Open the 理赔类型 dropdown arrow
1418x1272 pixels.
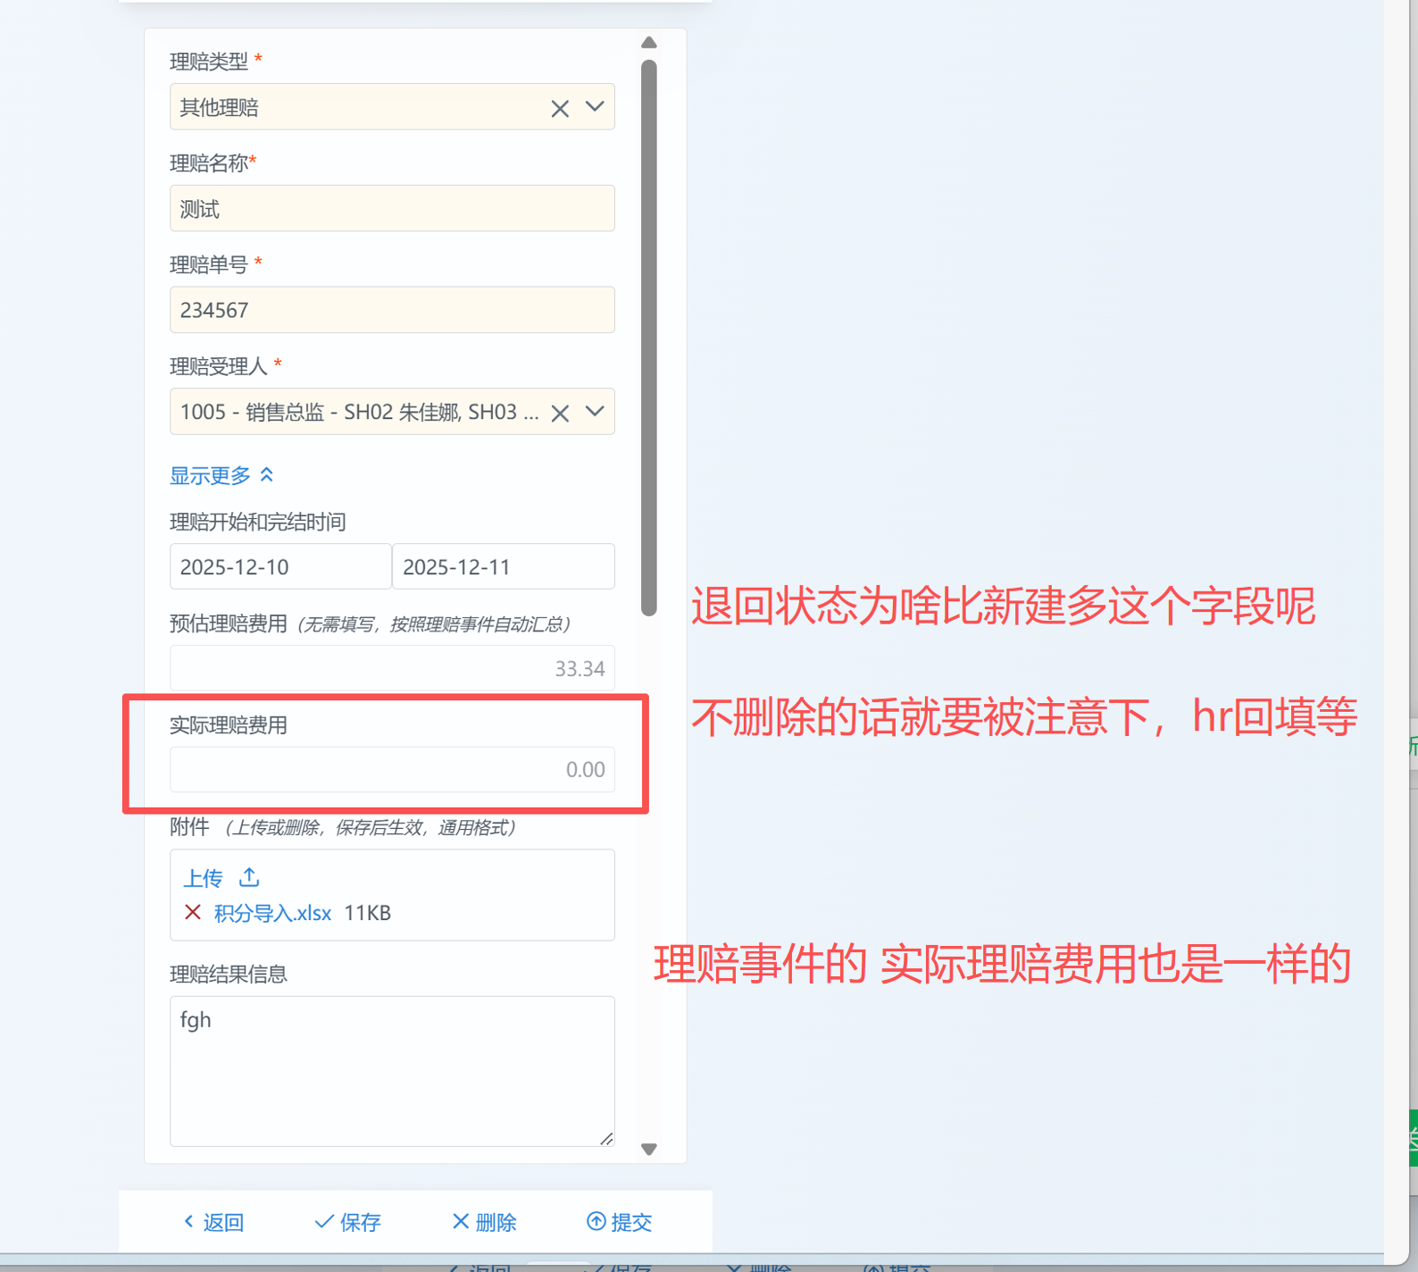pos(595,107)
